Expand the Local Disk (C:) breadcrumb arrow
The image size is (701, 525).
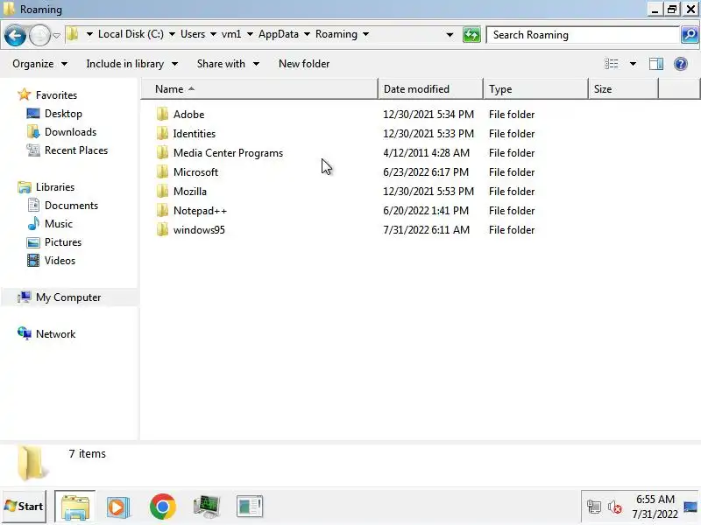point(172,34)
